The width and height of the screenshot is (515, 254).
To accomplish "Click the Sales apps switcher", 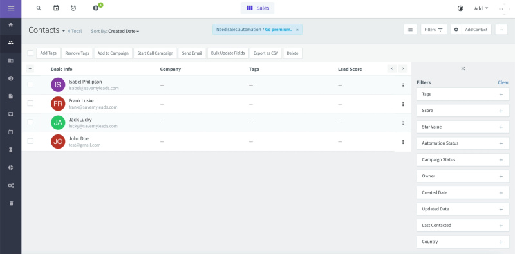I will click(257, 8).
